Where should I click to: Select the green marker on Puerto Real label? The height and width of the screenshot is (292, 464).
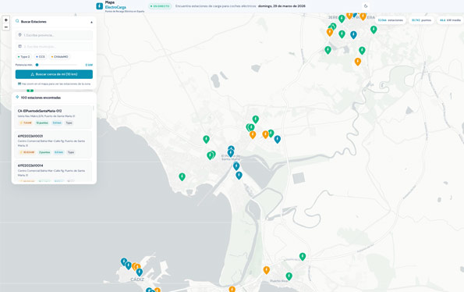tap(289, 276)
